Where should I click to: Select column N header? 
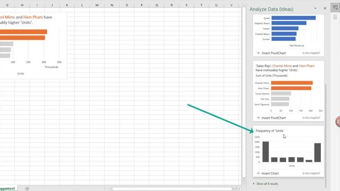112,5
